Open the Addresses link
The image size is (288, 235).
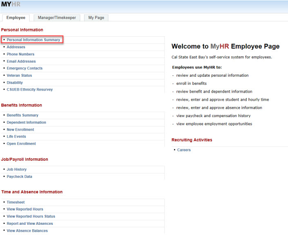pos(16,47)
